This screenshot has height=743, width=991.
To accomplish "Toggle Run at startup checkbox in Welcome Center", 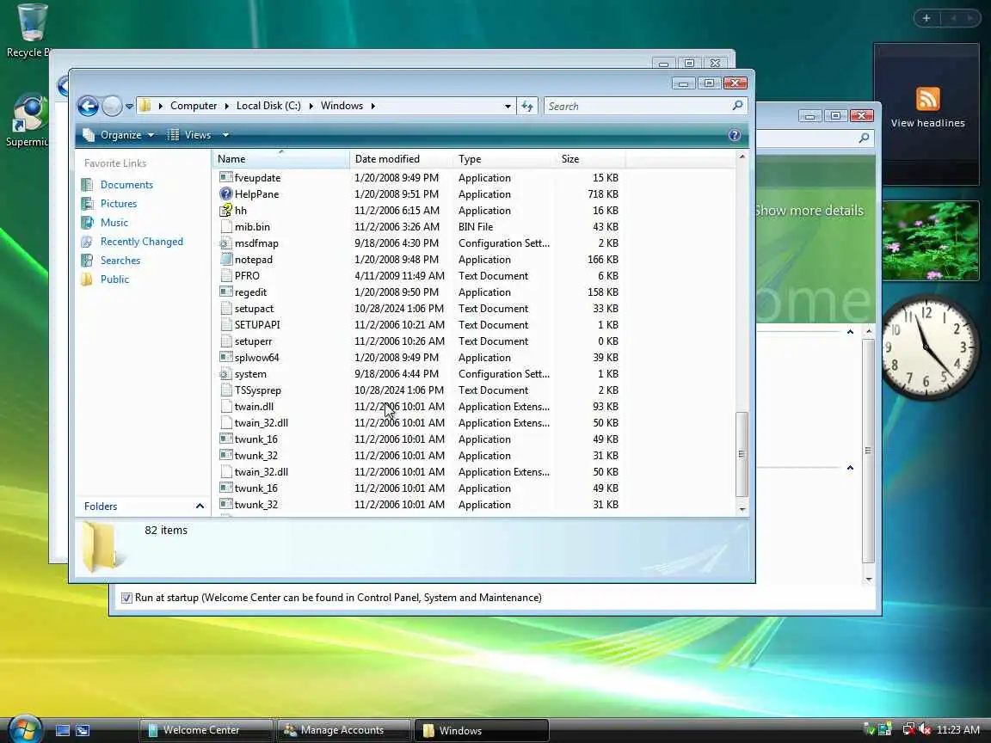I will tap(127, 598).
